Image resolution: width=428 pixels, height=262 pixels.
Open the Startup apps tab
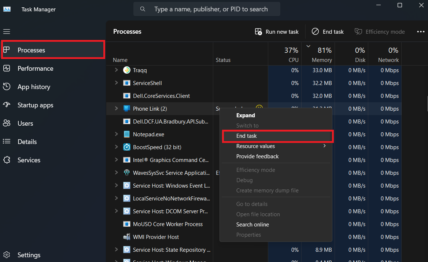pyautogui.click(x=53, y=105)
